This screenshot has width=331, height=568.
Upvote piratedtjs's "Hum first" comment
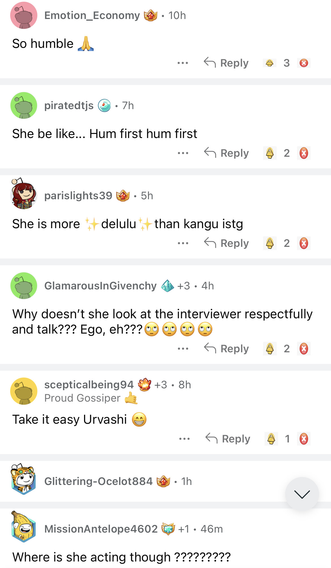pos(270,153)
